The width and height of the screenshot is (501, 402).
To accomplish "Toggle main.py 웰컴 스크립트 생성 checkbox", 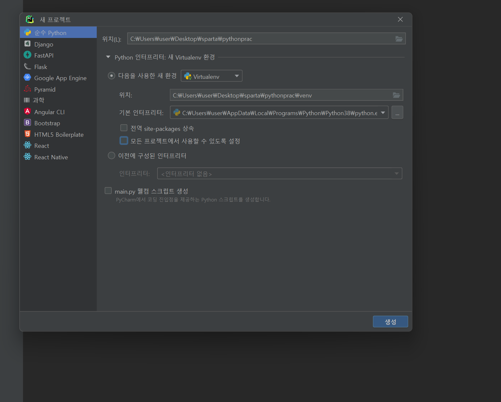I will pos(108,190).
